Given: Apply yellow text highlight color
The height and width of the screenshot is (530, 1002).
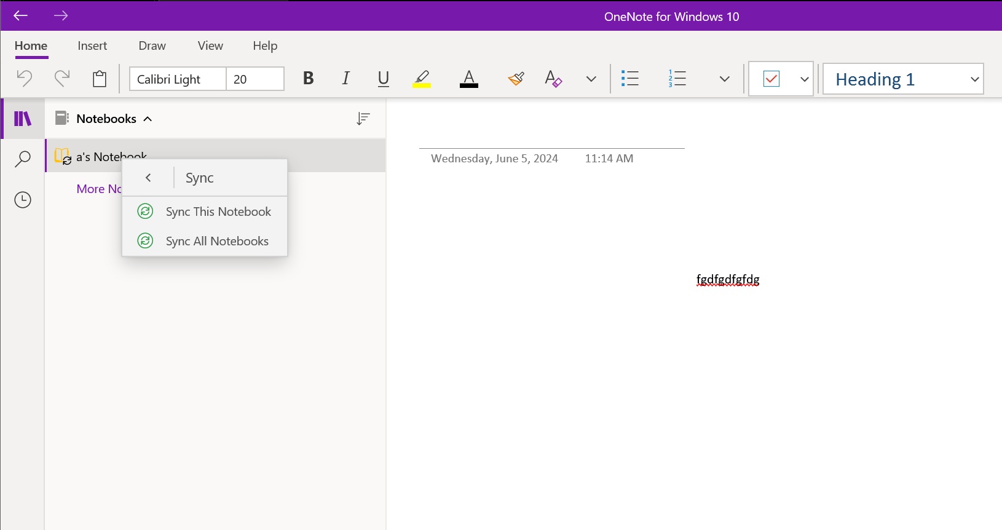Looking at the screenshot, I should [x=422, y=79].
